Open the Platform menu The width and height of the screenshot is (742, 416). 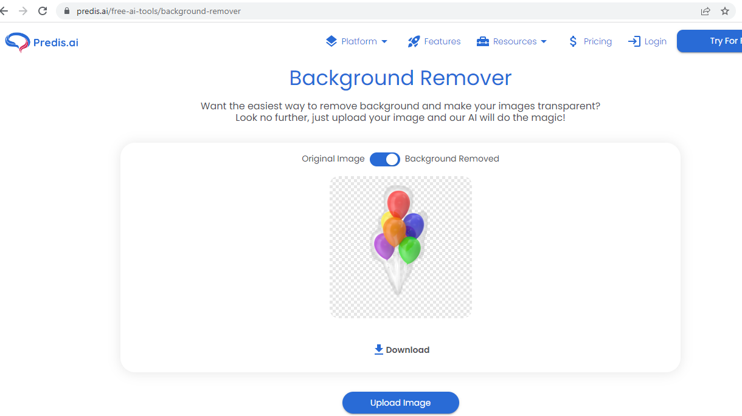point(356,41)
